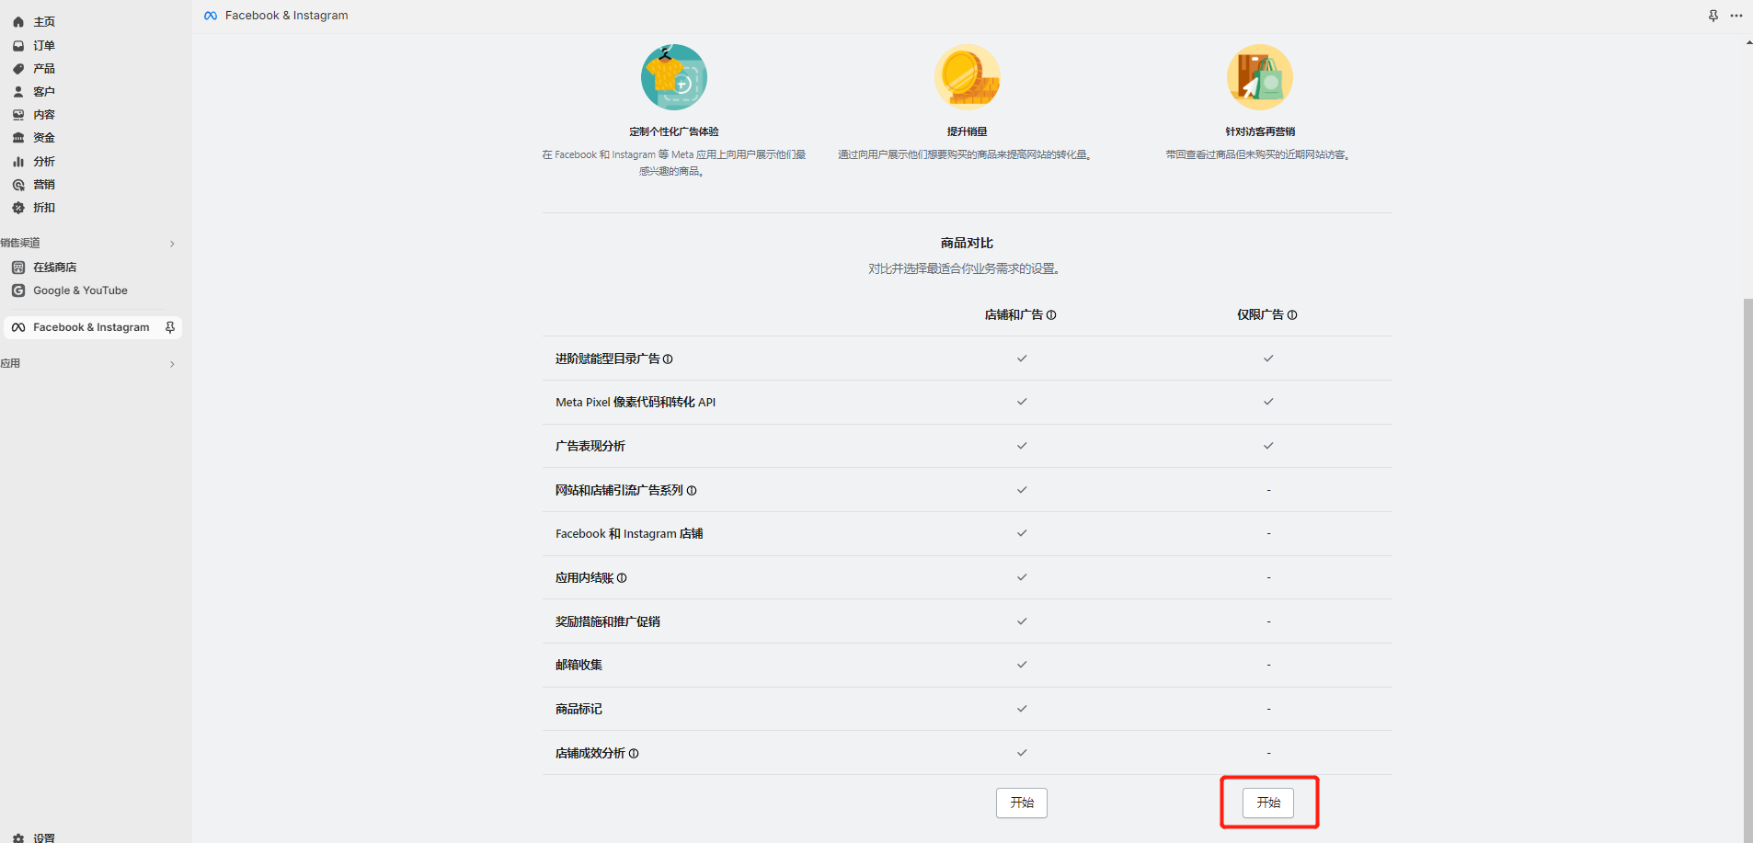Image resolution: width=1753 pixels, height=843 pixels.
Task: Click the 广告表现分析 row label
Action: pyautogui.click(x=590, y=446)
